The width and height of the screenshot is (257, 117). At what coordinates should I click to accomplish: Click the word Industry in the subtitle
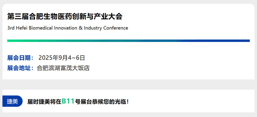click(93, 28)
